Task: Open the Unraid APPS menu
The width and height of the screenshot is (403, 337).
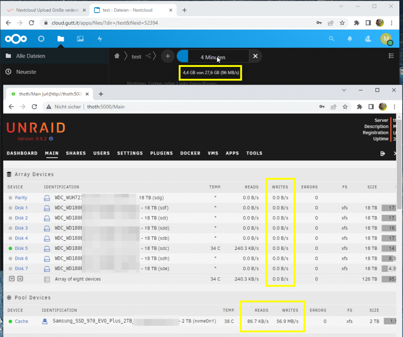Action: (232, 153)
